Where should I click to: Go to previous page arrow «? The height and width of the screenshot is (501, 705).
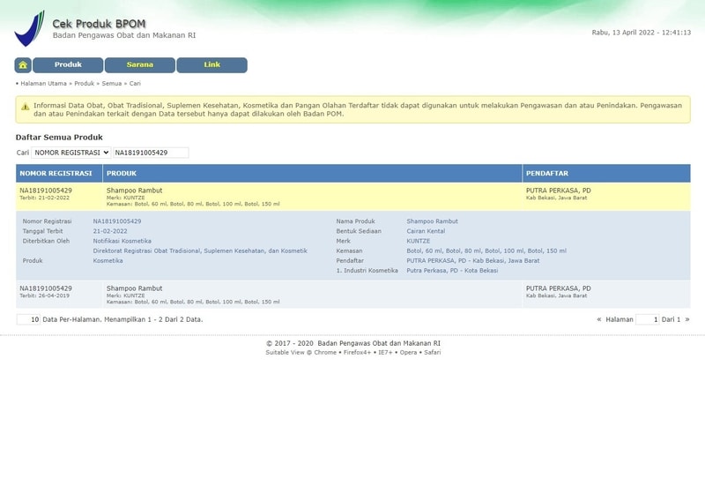click(x=599, y=319)
